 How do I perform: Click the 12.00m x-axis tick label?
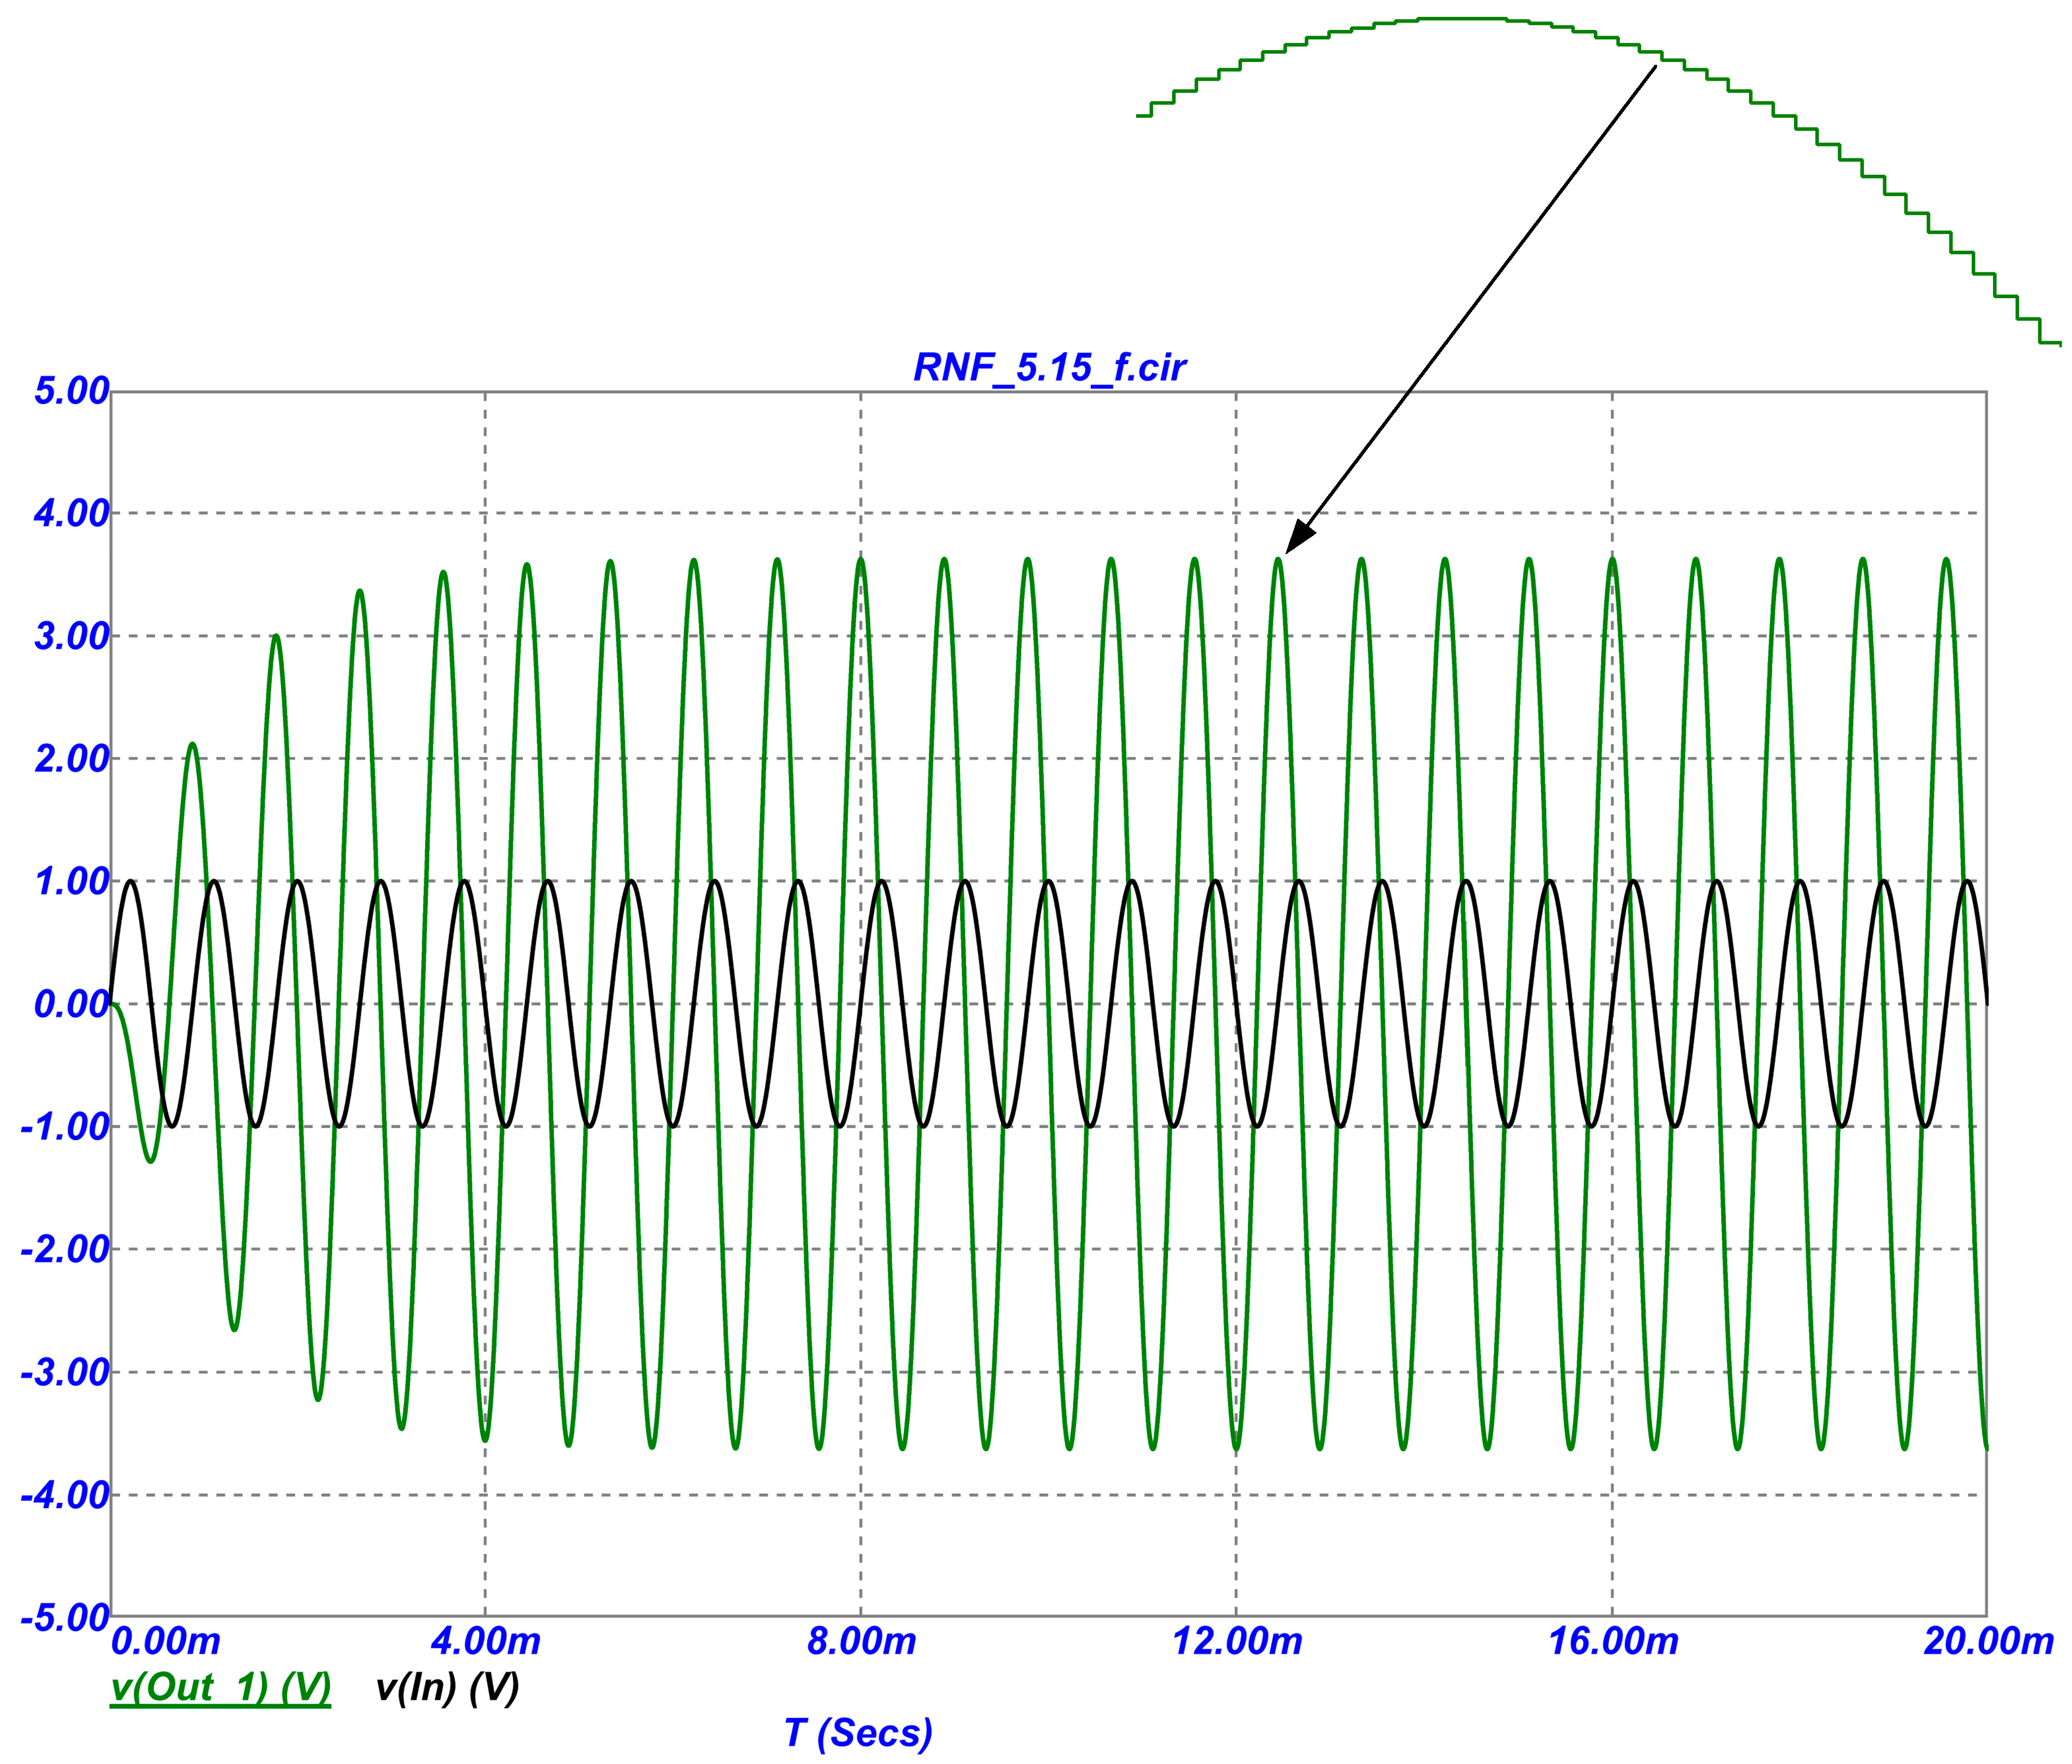(x=1237, y=1641)
